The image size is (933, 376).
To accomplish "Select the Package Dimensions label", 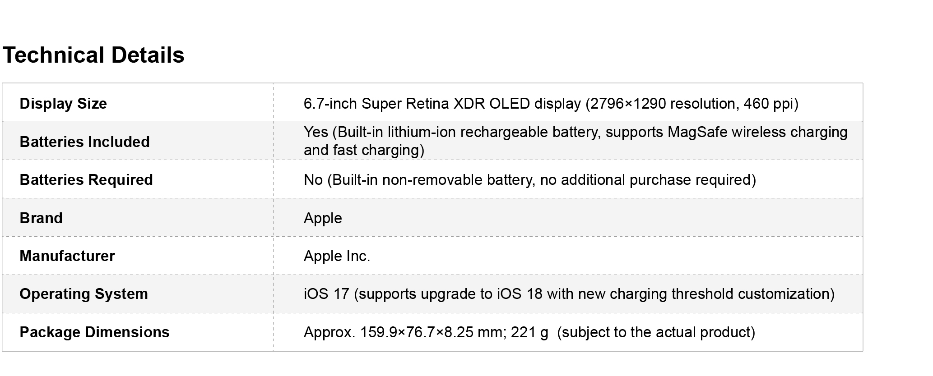I will pos(94,332).
